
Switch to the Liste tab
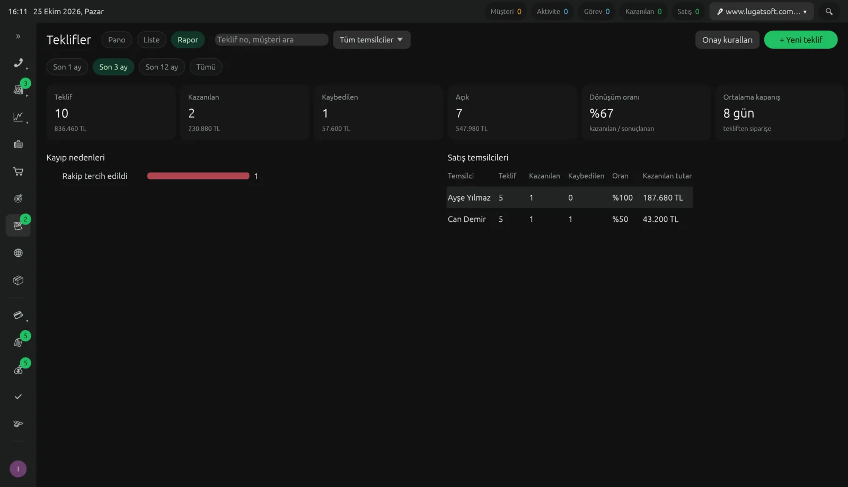click(x=152, y=40)
